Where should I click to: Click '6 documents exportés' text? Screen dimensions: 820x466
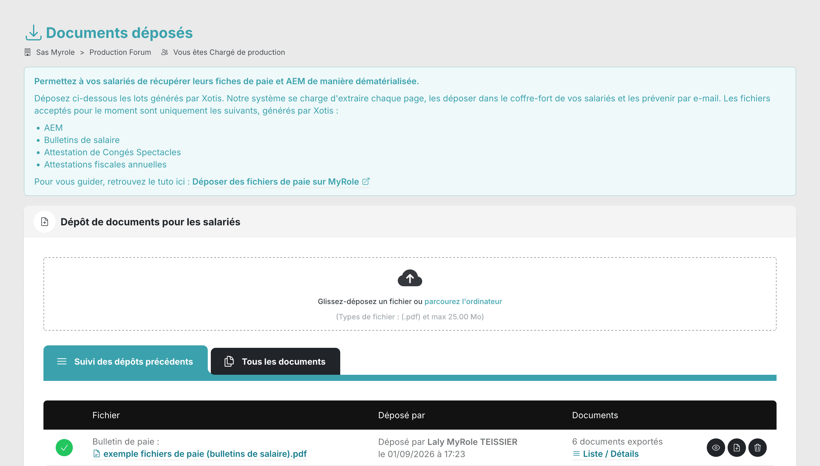tap(617, 442)
